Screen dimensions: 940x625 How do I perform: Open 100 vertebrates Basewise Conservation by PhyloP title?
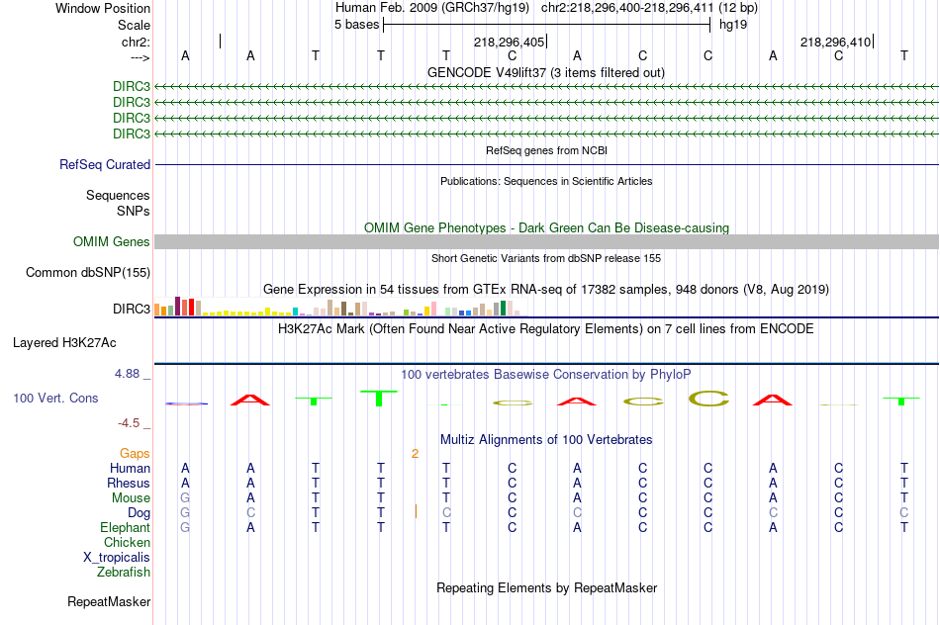coord(546,375)
